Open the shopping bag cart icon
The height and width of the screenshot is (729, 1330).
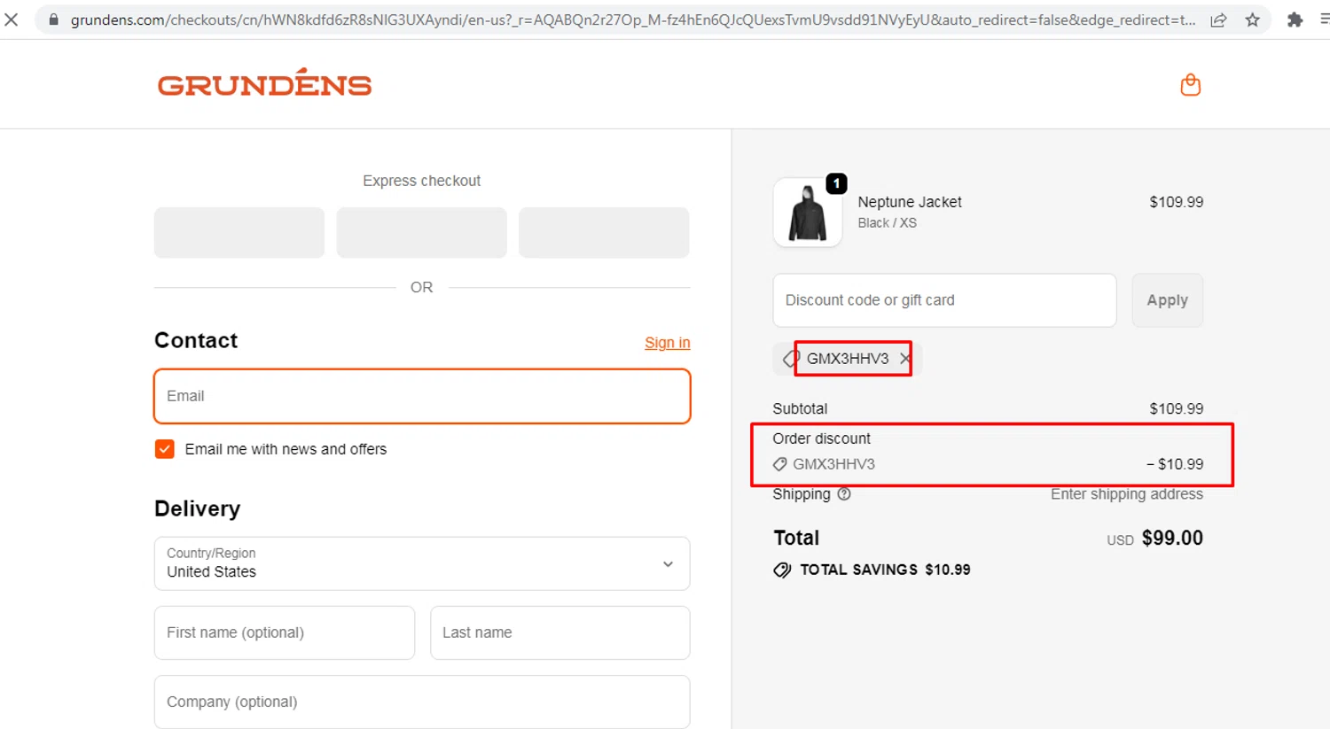coord(1191,85)
